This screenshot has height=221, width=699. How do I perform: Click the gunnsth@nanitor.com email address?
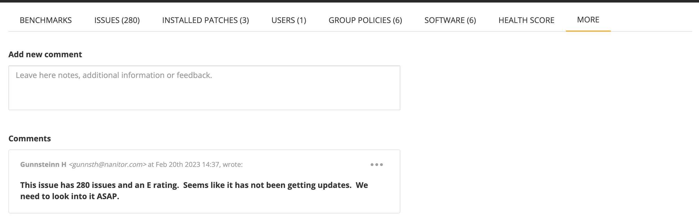tap(108, 165)
